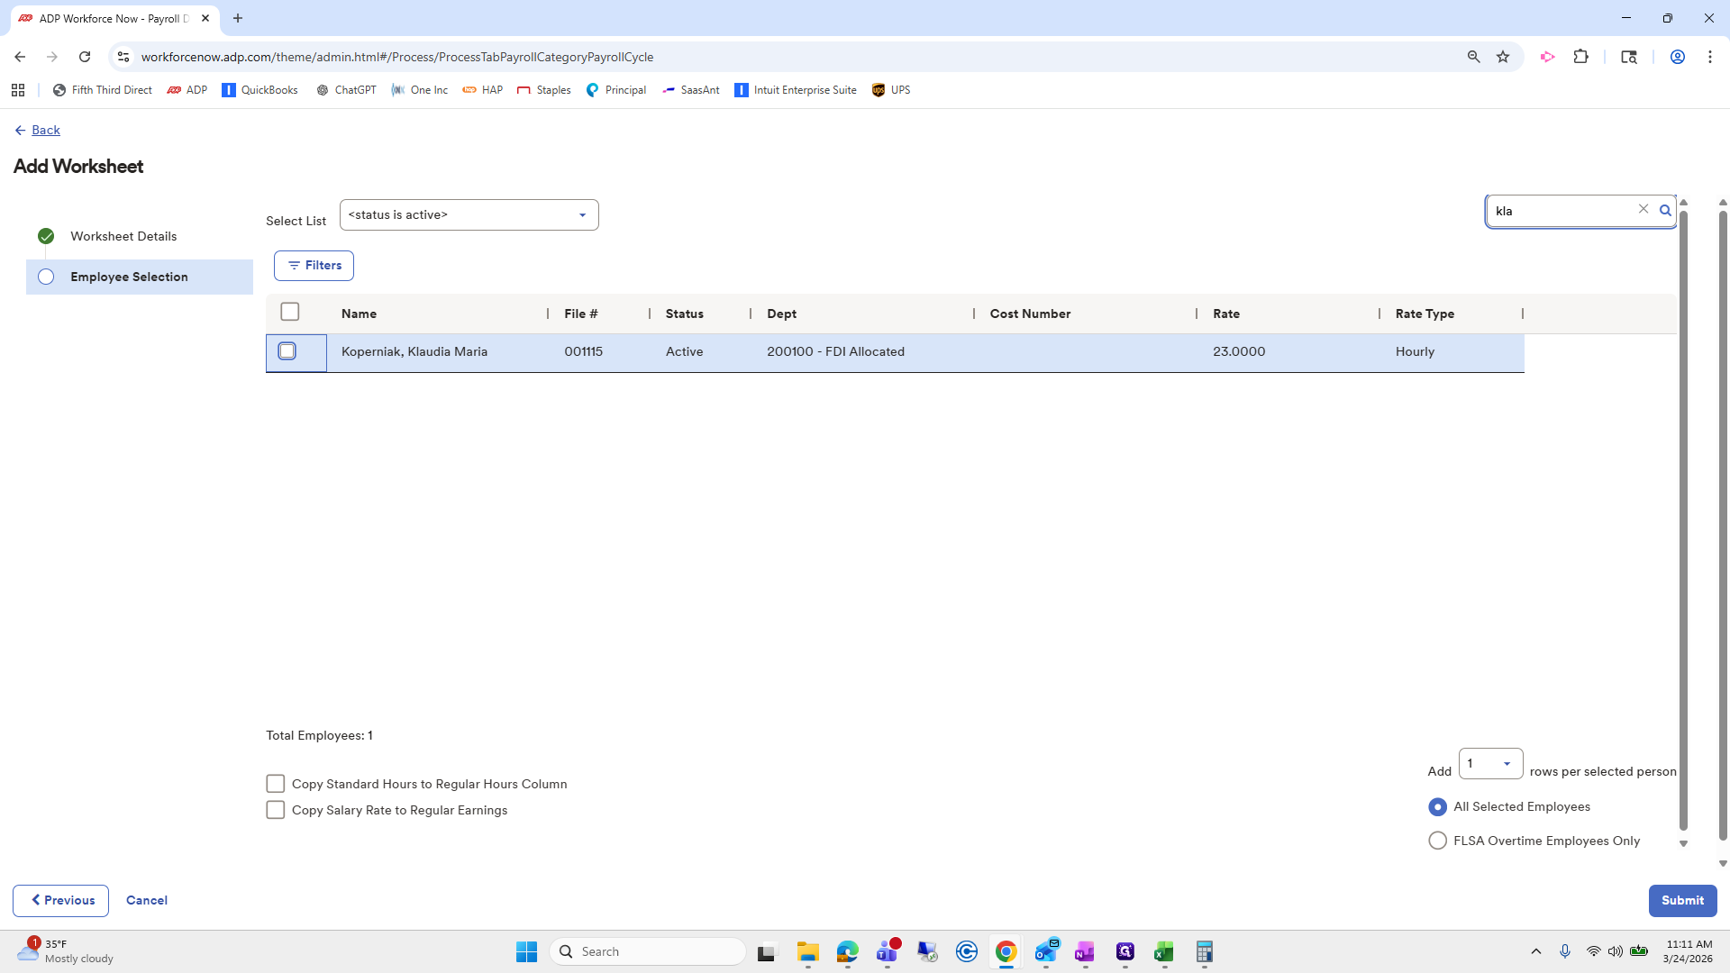Select the Employee Selection step
The image size is (1730, 973).
coord(129,277)
